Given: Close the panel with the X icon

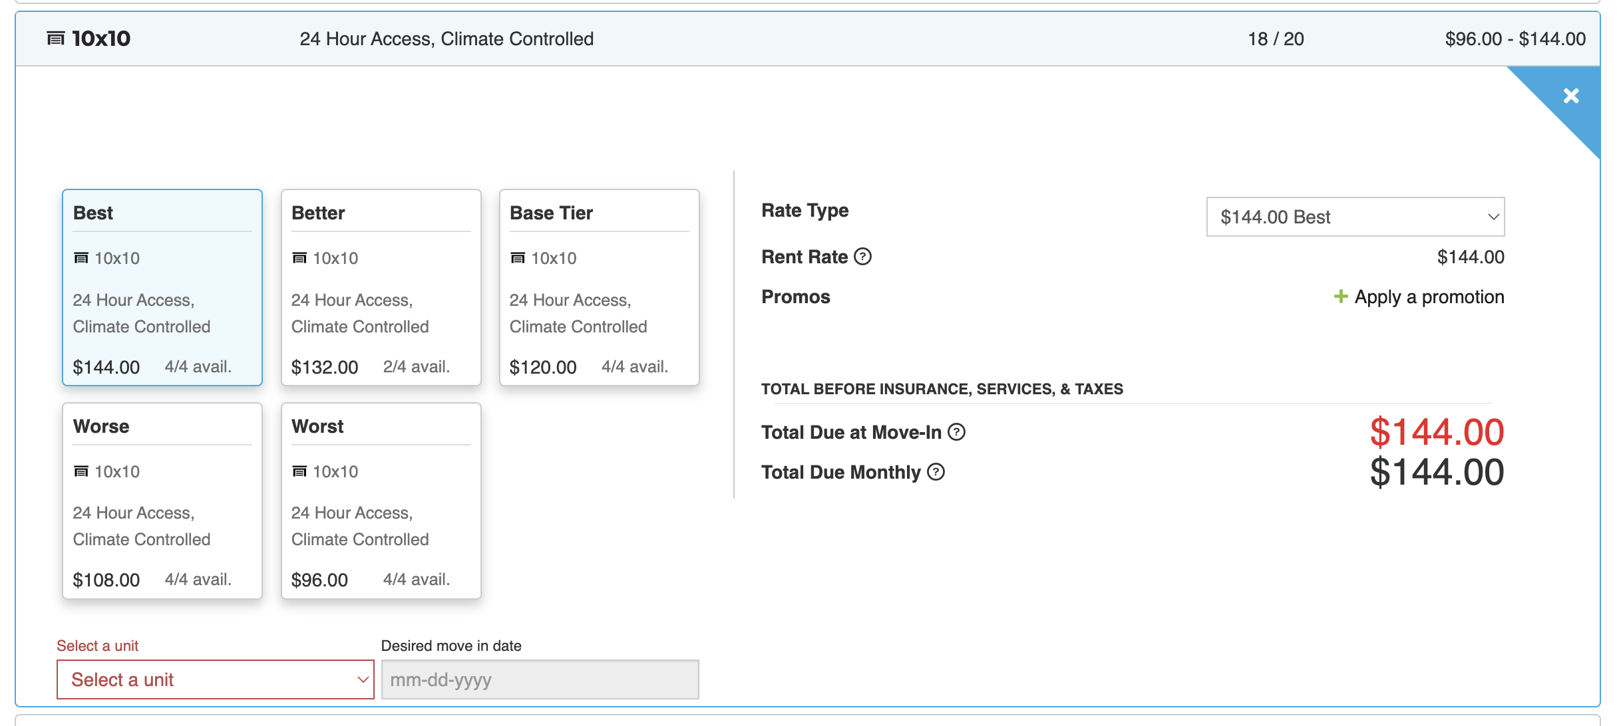Looking at the screenshot, I should 1571,96.
